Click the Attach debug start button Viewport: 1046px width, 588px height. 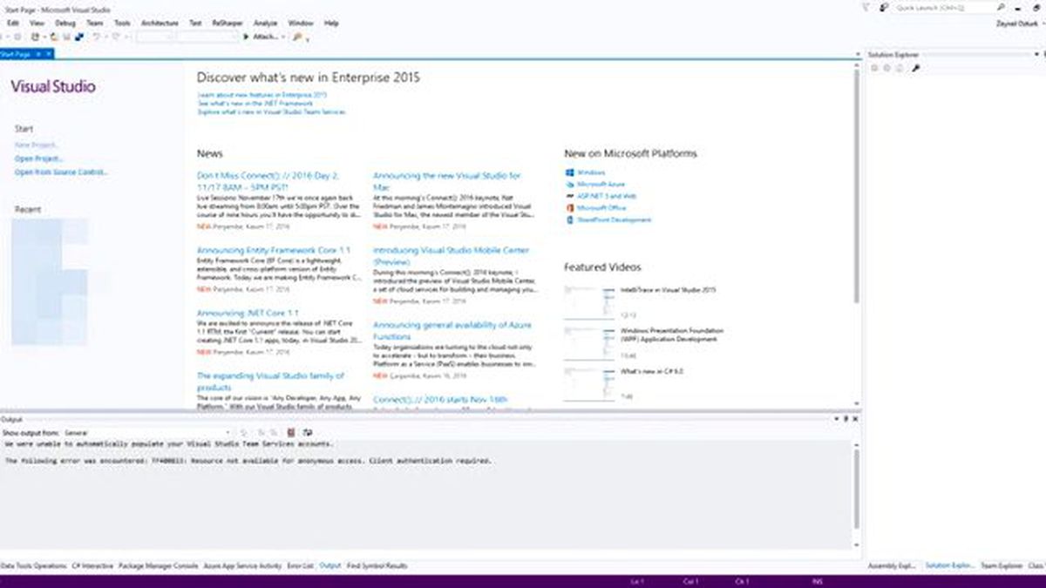[261, 37]
